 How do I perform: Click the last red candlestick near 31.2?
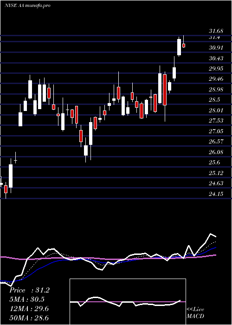click(184, 45)
